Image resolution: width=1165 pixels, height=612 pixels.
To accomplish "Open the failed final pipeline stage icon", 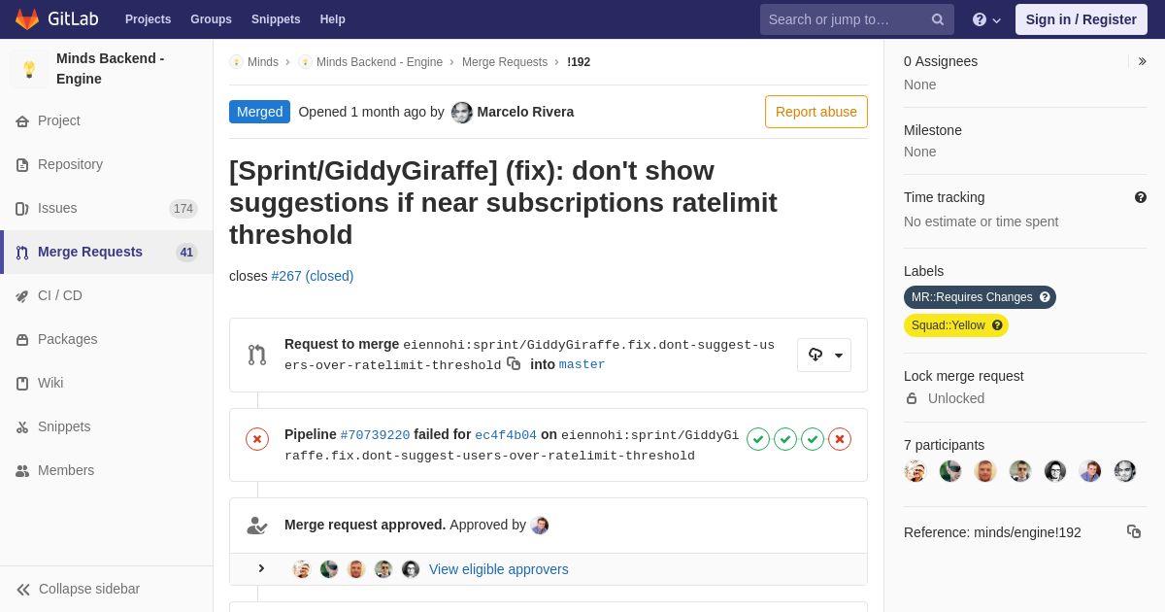I will [840, 439].
